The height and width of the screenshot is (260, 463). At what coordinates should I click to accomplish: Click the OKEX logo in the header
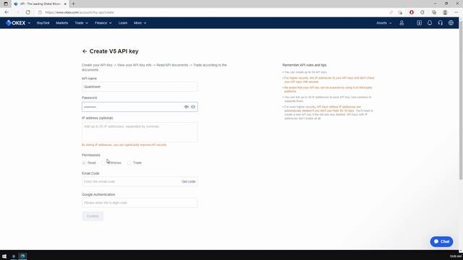15,22
